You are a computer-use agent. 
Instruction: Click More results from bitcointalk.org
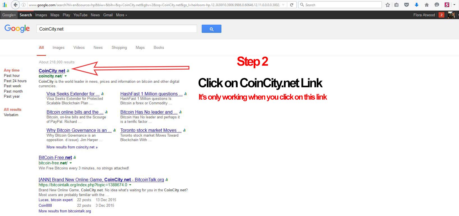pyautogui.click(x=65, y=211)
